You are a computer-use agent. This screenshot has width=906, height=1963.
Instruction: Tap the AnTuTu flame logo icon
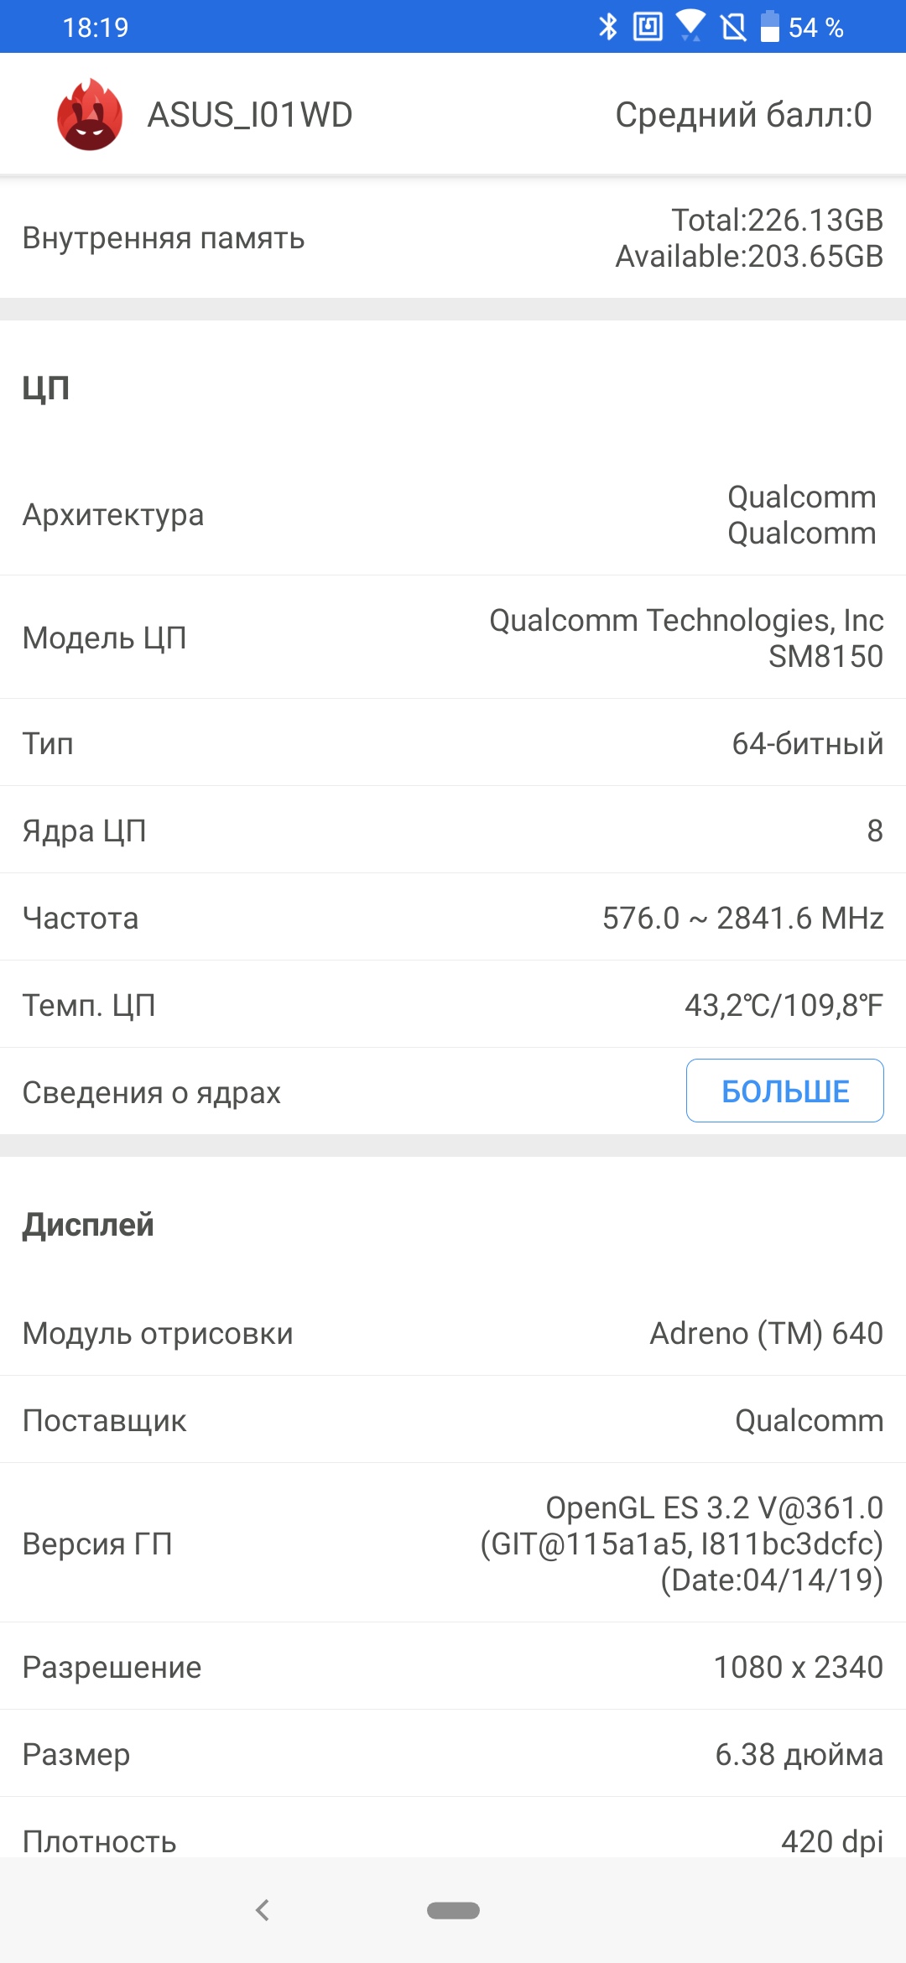(x=90, y=115)
